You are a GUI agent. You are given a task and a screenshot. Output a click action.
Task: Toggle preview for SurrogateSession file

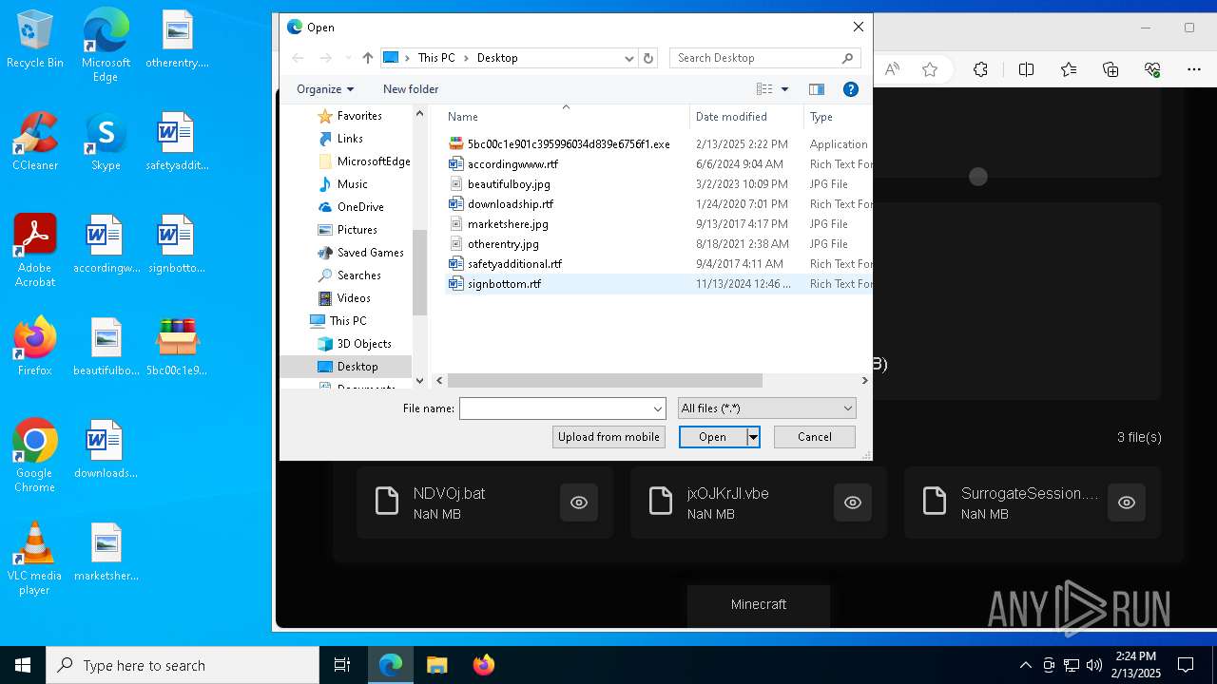pos(1127,503)
